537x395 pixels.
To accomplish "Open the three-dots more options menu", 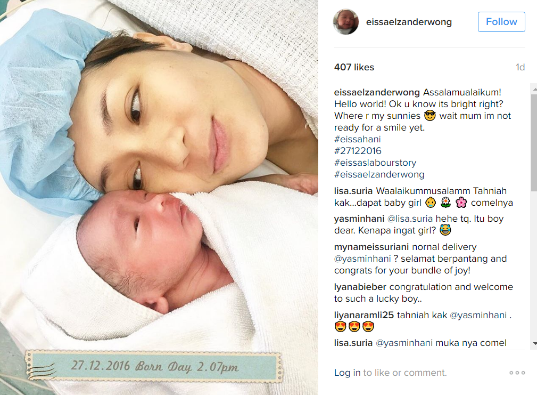I will pyautogui.click(x=517, y=373).
